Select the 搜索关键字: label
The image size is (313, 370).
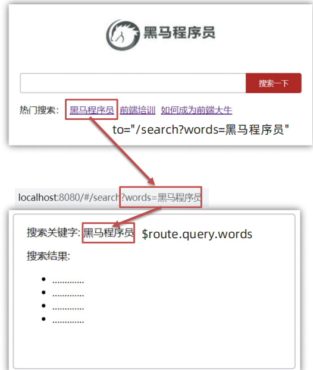(x=54, y=232)
